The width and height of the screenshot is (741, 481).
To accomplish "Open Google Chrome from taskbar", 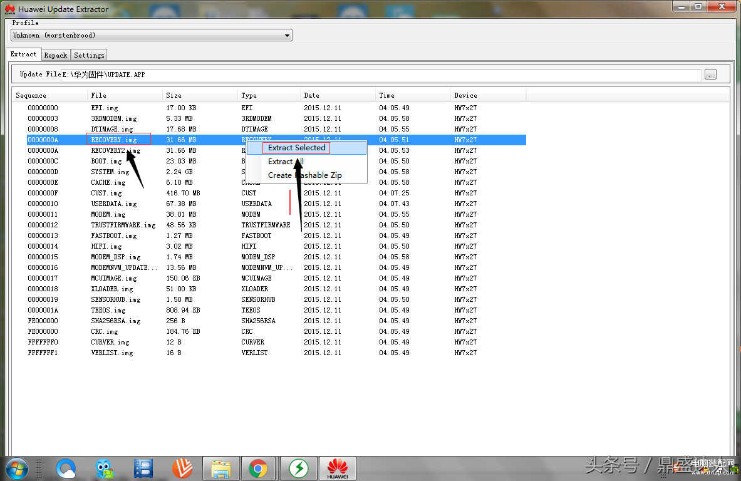I will [257, 468].
